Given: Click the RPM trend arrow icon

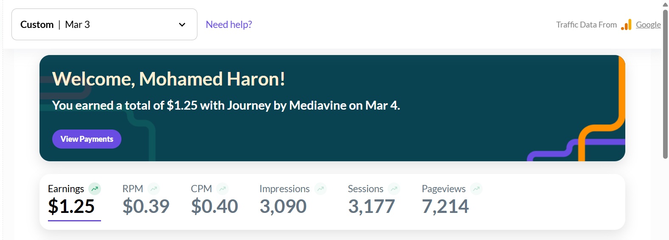Looking at the screenshot, I should 154,189.
